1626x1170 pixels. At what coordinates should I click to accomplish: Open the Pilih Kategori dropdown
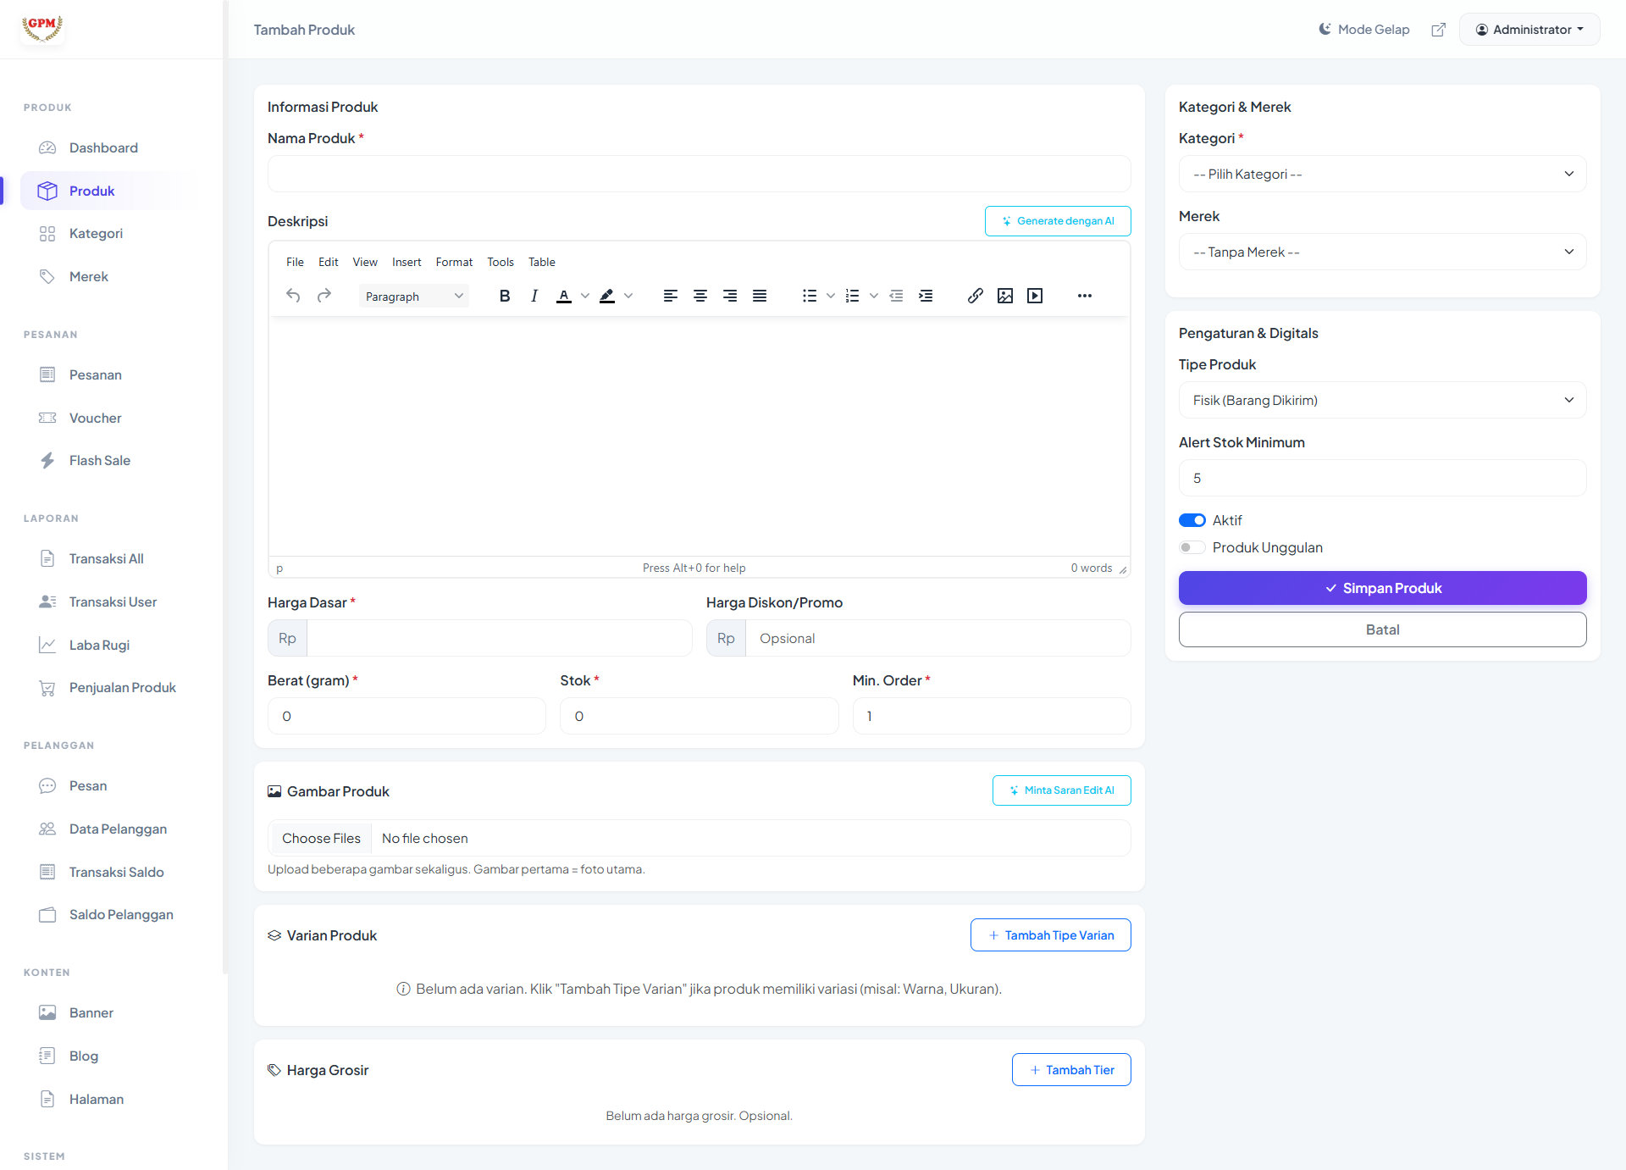tap(1382, 174)
